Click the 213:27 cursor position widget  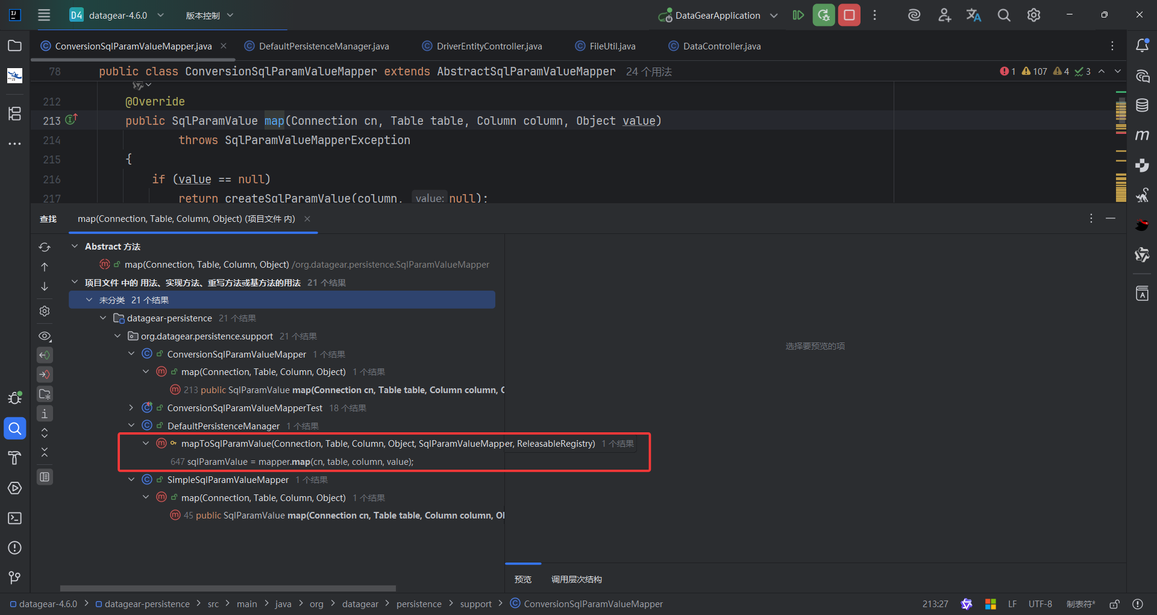[x=935, y=604]
